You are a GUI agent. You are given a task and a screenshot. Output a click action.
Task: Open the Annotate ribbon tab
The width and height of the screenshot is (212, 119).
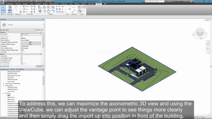(x=38, y=4)
